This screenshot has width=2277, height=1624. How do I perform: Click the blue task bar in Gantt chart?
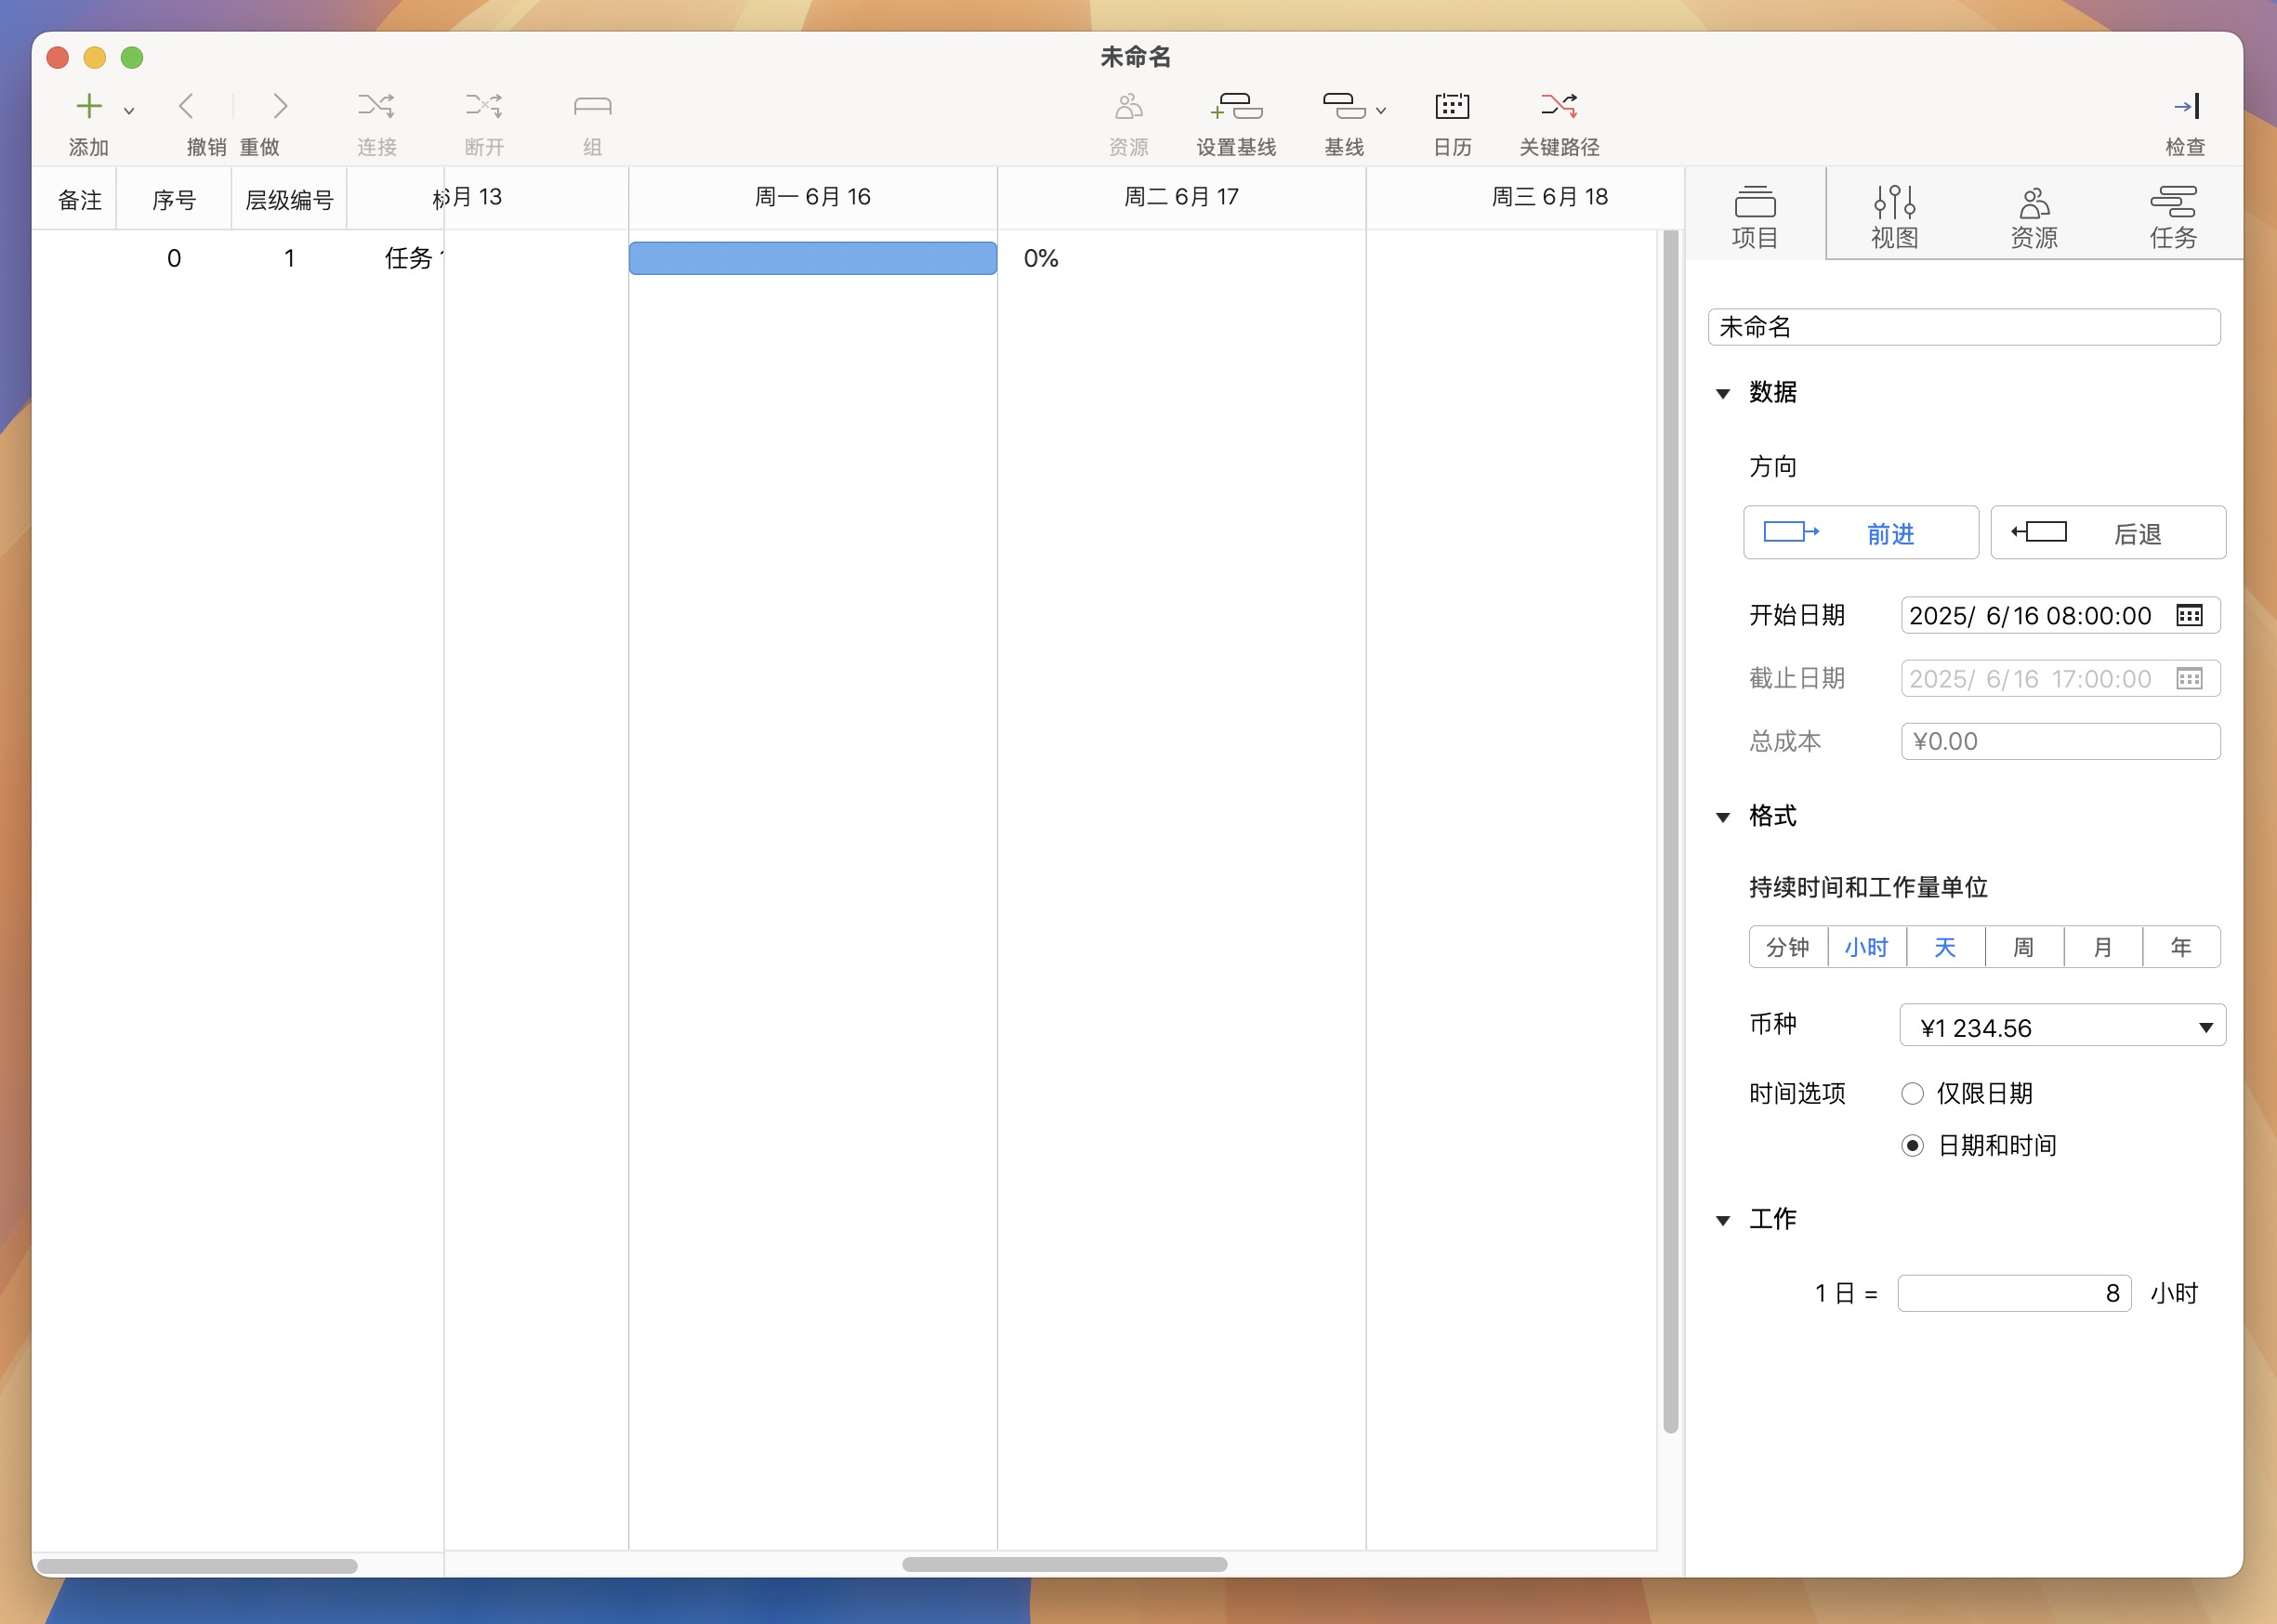[812, 258]
